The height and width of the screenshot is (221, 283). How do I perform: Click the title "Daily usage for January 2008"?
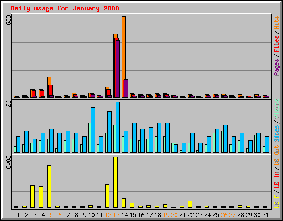click(65, 9)
